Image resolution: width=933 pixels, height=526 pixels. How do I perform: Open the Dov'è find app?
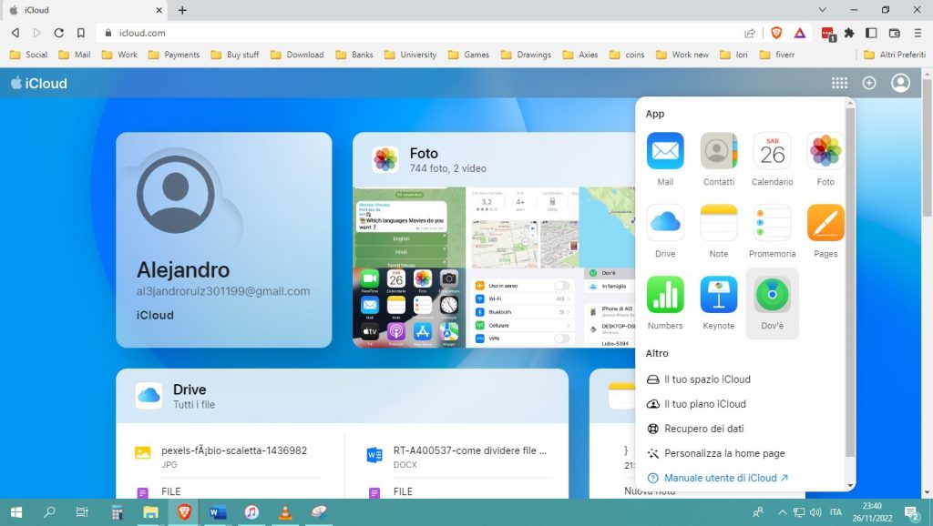(772, 295)
